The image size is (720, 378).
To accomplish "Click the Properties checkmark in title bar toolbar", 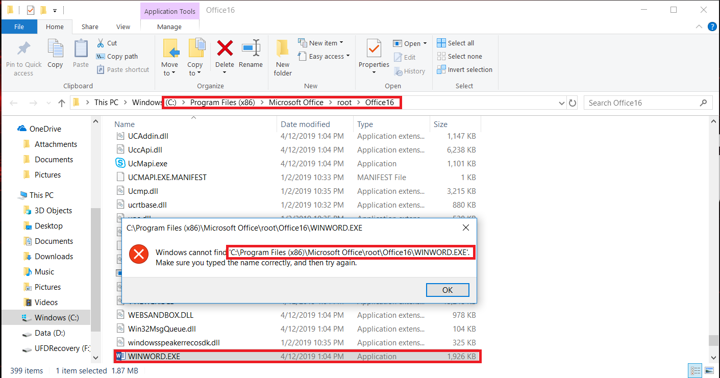I will coord(31,10).
